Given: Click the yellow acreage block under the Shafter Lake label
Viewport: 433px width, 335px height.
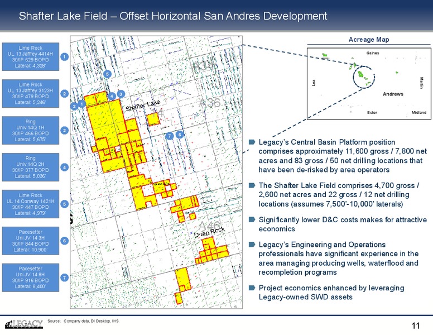Looking at the screenshot, I should pyautogui.click(x=153, y=119).
